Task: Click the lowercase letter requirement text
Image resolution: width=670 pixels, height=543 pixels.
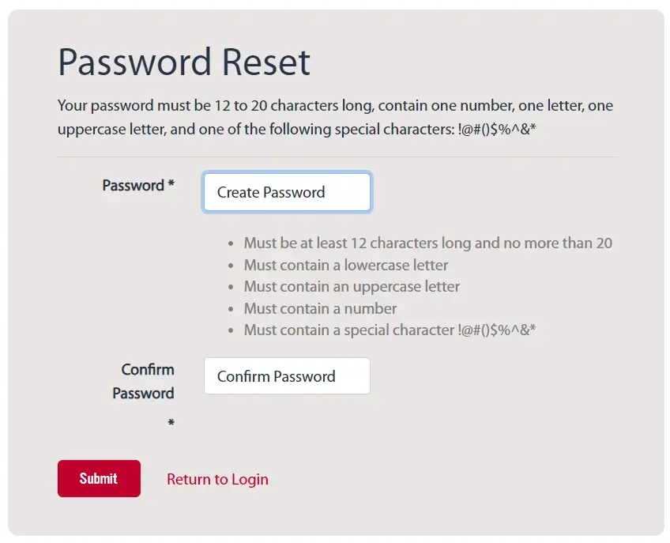Action: coord(346,265)
